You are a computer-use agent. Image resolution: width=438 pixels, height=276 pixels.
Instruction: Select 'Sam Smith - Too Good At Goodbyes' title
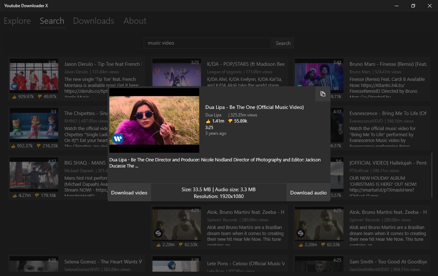(x=388, y=262)
